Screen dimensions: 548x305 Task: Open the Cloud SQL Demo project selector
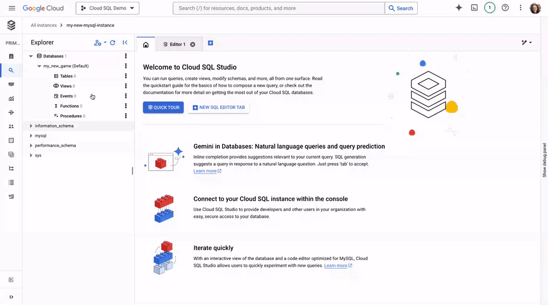click(x=107, y=9)
